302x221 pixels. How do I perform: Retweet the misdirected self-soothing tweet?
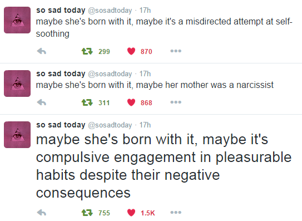[87, 51]
